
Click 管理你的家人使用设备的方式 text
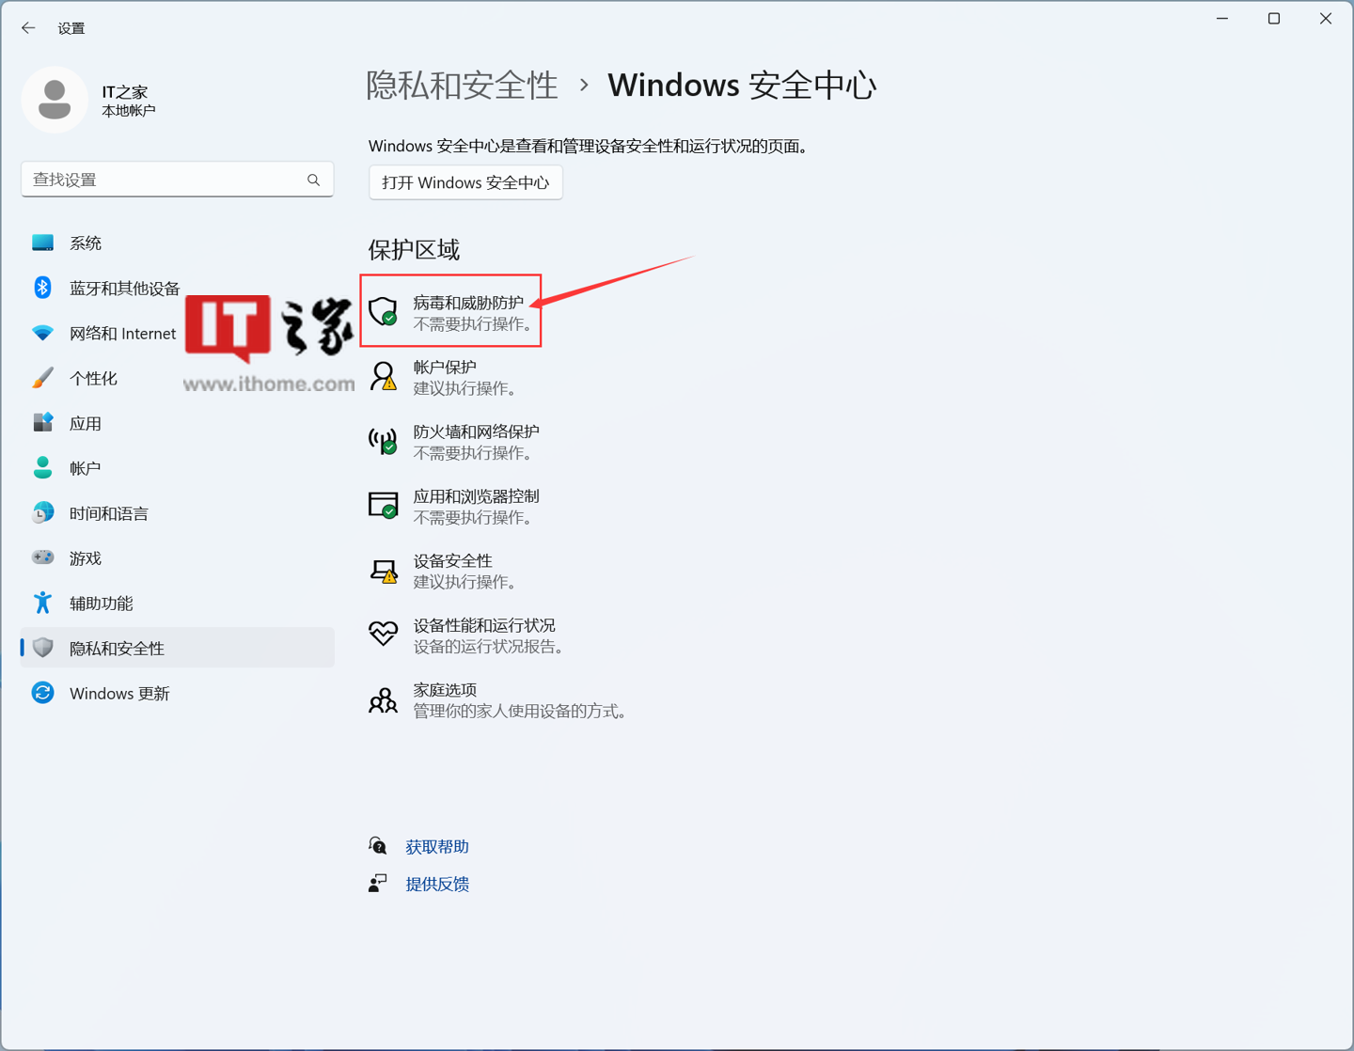(x=520, y=712)
